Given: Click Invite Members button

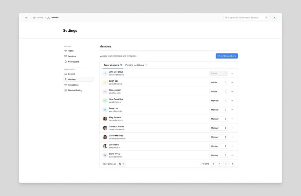Looking at the screenshot, I should 227,56.
